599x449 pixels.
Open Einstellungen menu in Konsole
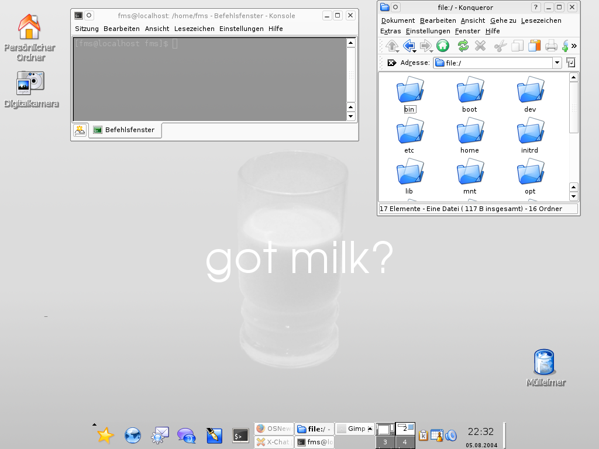coord(242,29)
